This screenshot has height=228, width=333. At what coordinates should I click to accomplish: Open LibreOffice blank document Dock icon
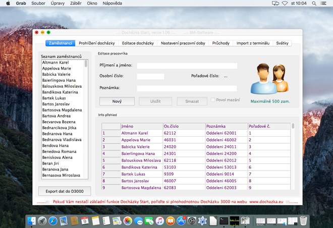point(213,221)
